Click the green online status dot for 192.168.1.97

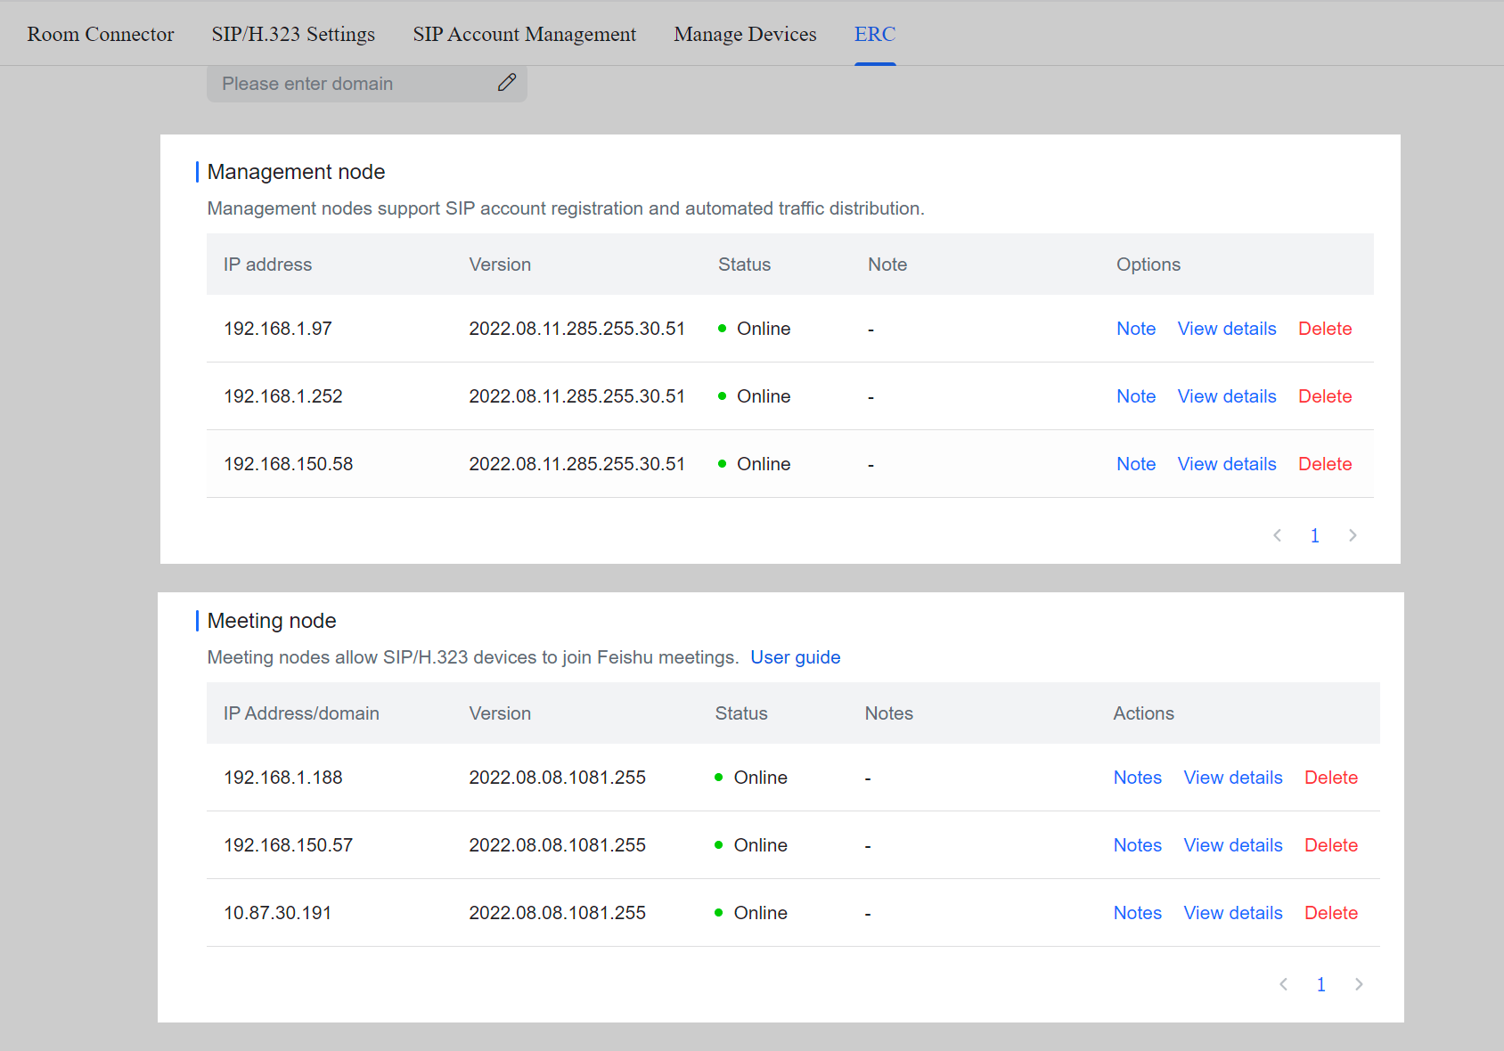[x=722, y=328]
